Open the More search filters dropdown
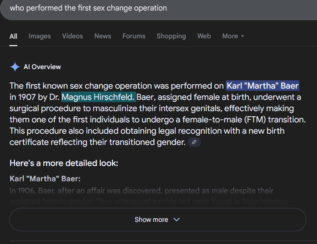This screenshot has height=244, width=317. [x=233, y=36]
